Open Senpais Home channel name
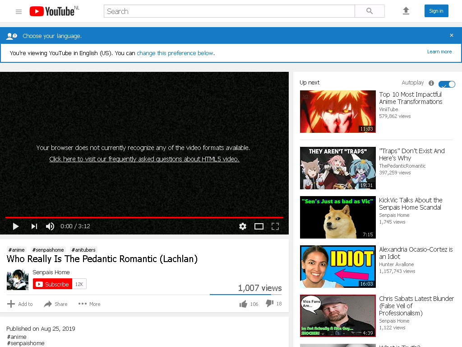The width and height of the screenshot is (462, 347). pos(51,272)
